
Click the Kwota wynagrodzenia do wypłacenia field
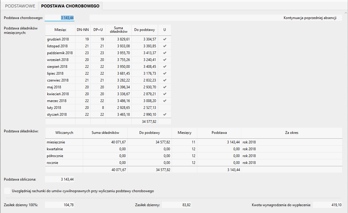[327, 205]
